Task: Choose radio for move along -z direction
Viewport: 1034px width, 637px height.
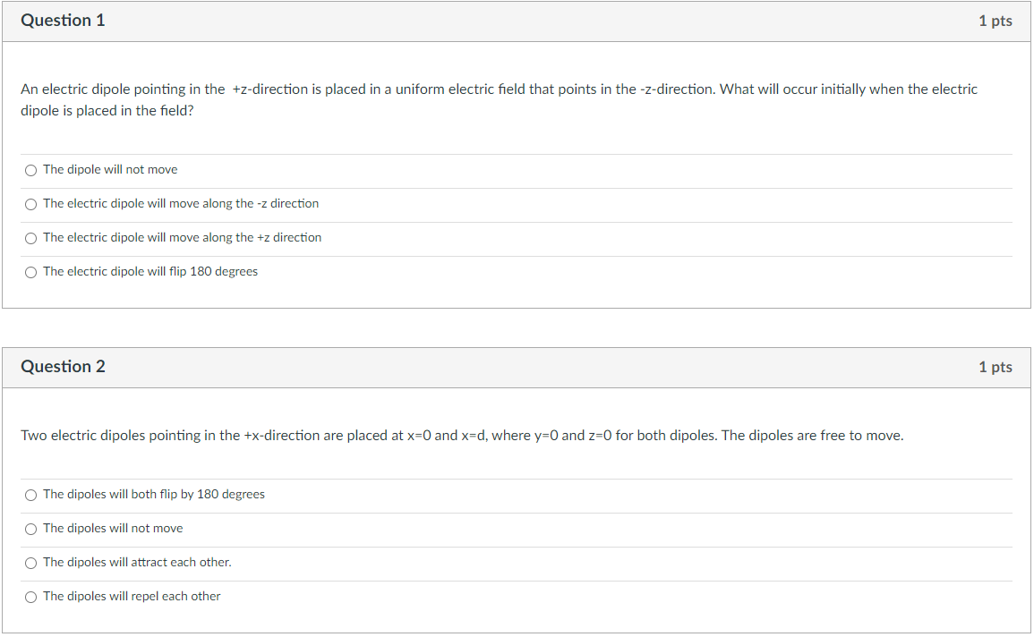Action: (31, 204)
